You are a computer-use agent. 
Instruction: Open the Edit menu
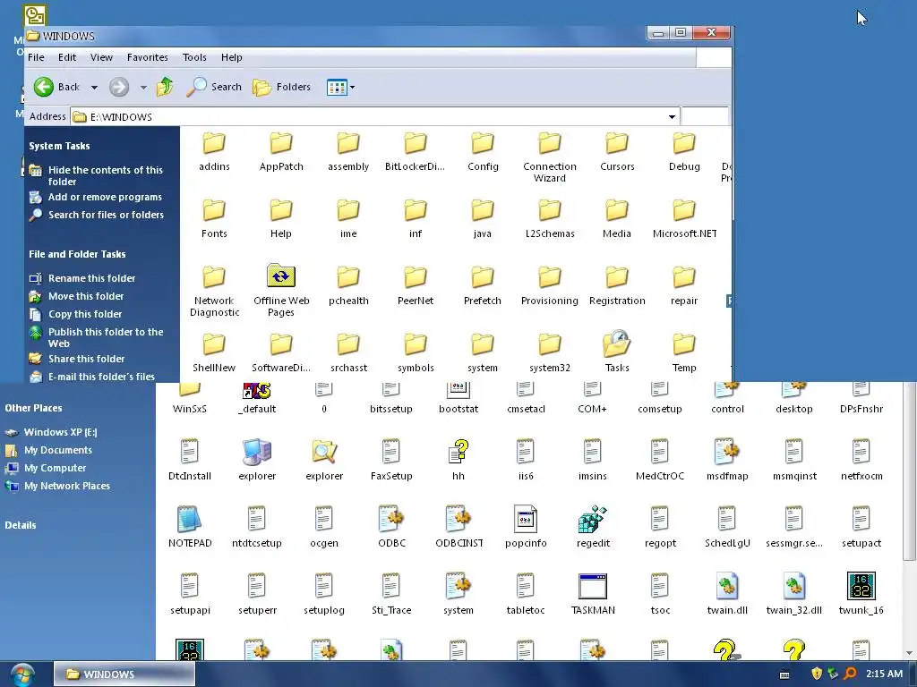click(x=66, y=57)
